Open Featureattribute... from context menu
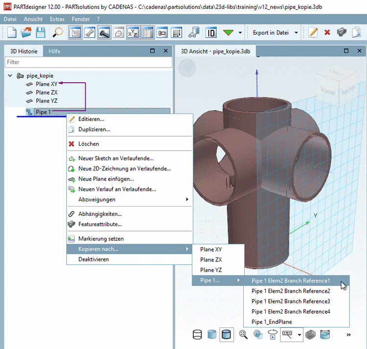The width and height of the screenshot is (367, 349). (130, 225)
